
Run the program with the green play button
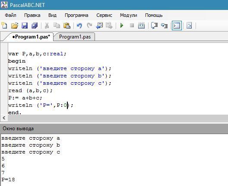[122, 26]
